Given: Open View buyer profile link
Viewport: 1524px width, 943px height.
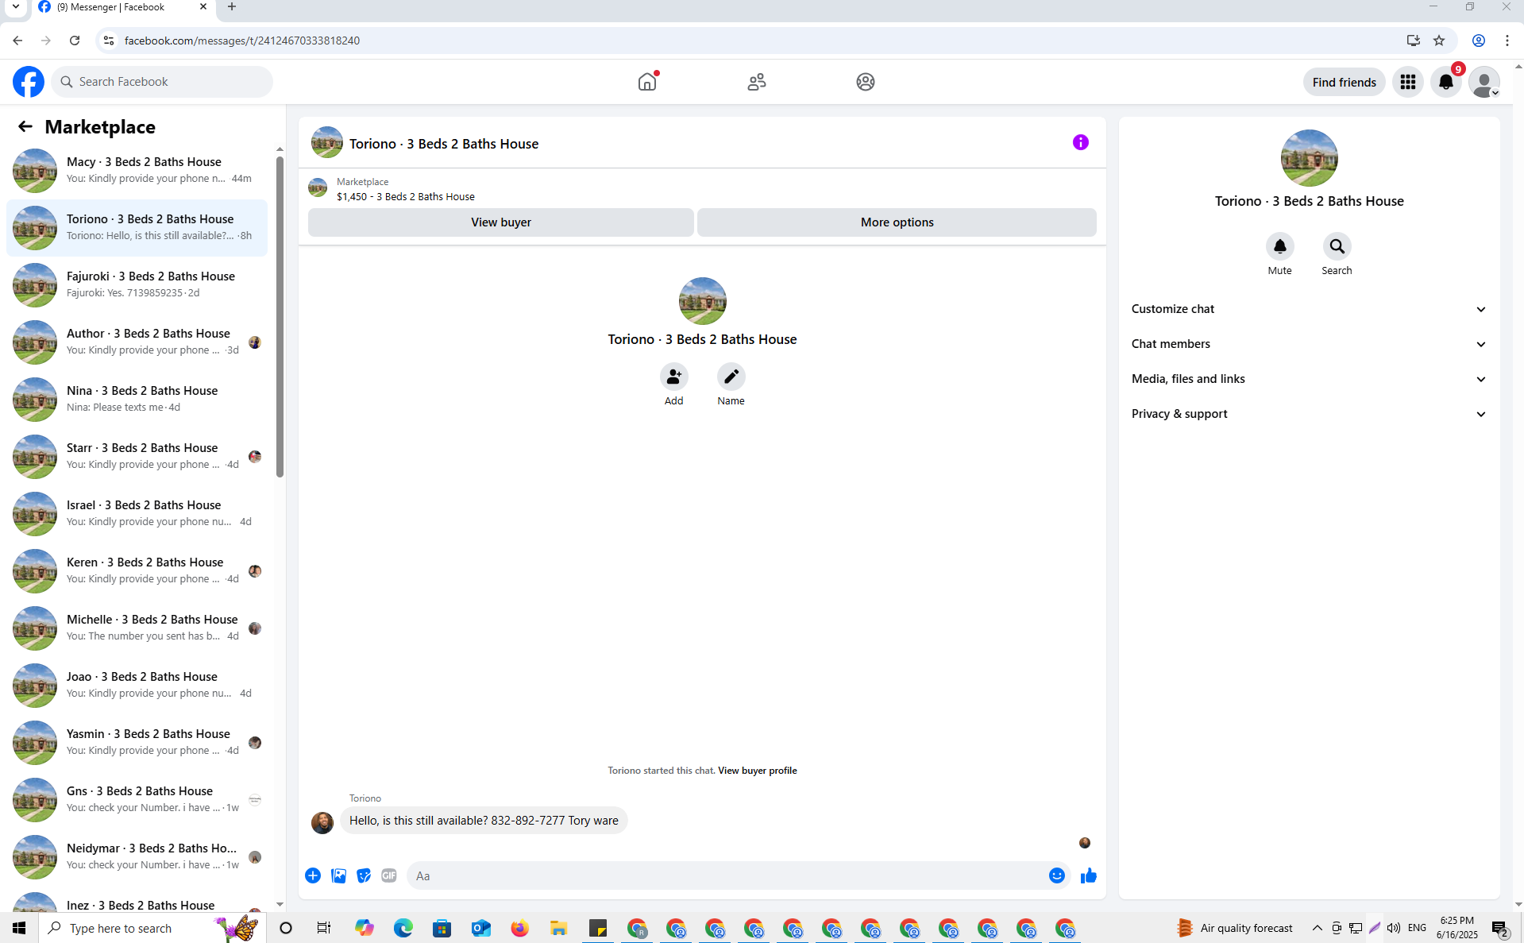Looking at the screenshot, I should (x=757, y=771).
